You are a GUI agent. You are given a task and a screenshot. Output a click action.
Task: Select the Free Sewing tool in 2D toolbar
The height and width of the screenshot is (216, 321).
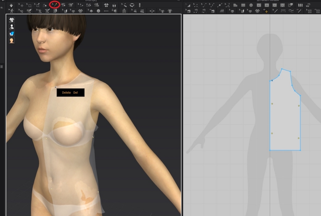point(204,11)
